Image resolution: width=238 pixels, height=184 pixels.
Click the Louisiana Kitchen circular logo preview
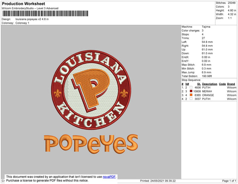coord(91,90)
